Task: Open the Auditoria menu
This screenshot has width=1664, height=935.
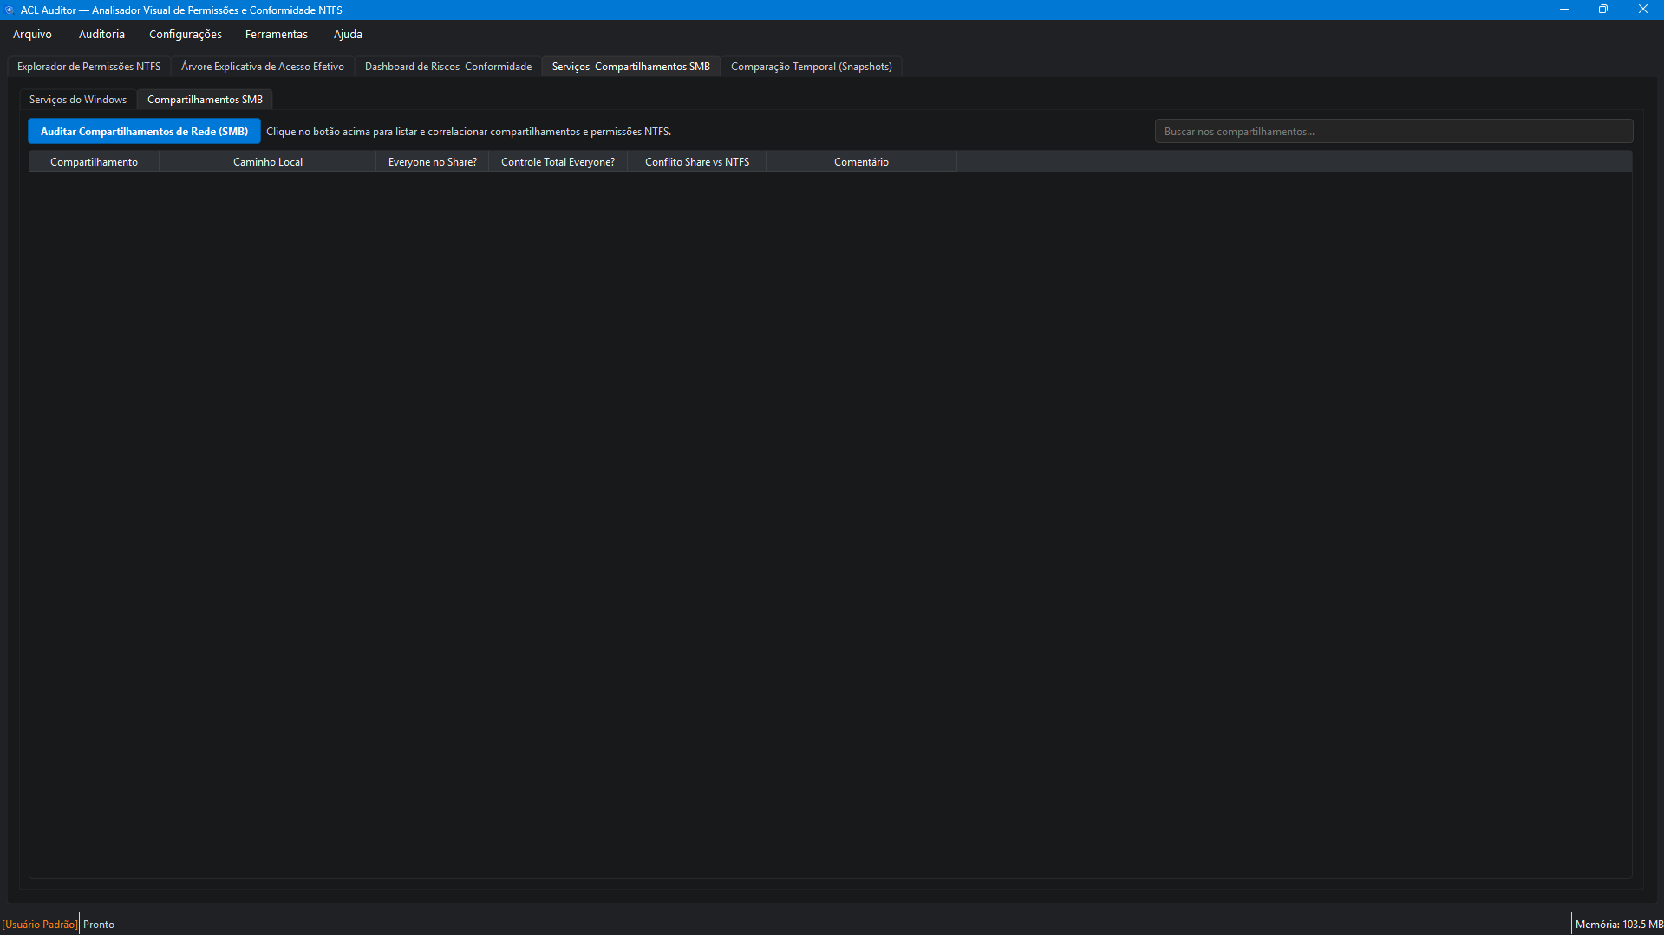Action: [x=101, y=35]
